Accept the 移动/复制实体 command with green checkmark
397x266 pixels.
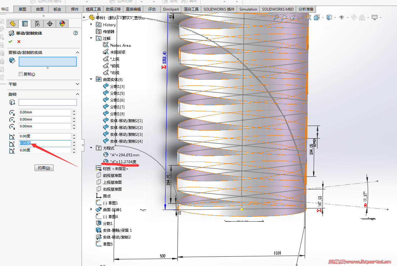pos(10,41)
